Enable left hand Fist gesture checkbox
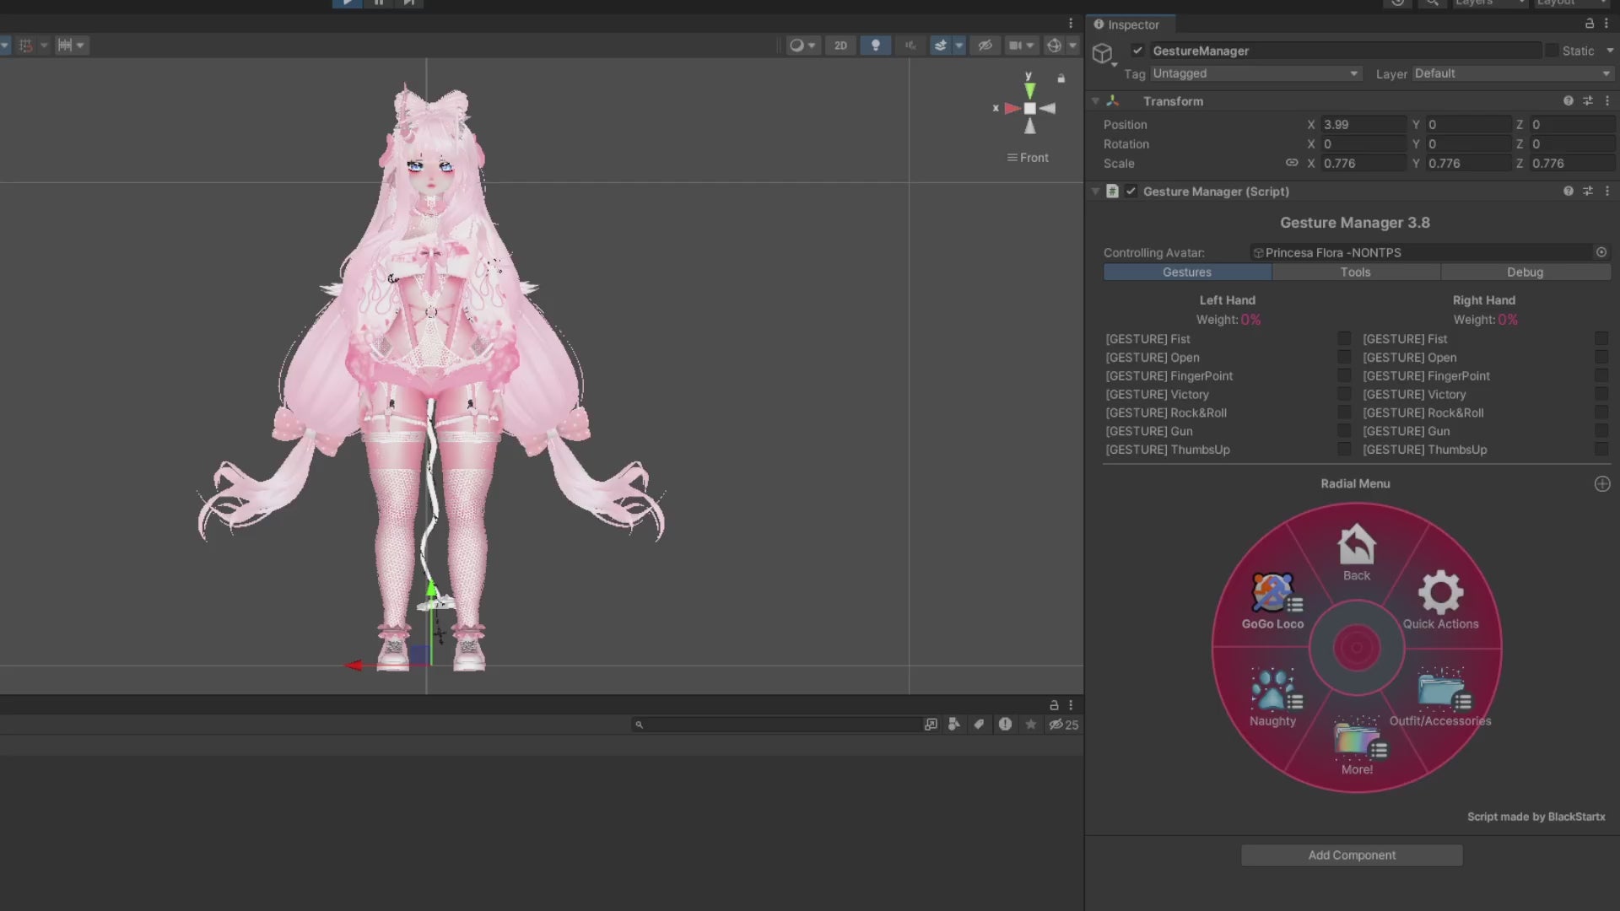Image resolution: width=1620 pixels, height=911 pixels. pos(1344,339)
